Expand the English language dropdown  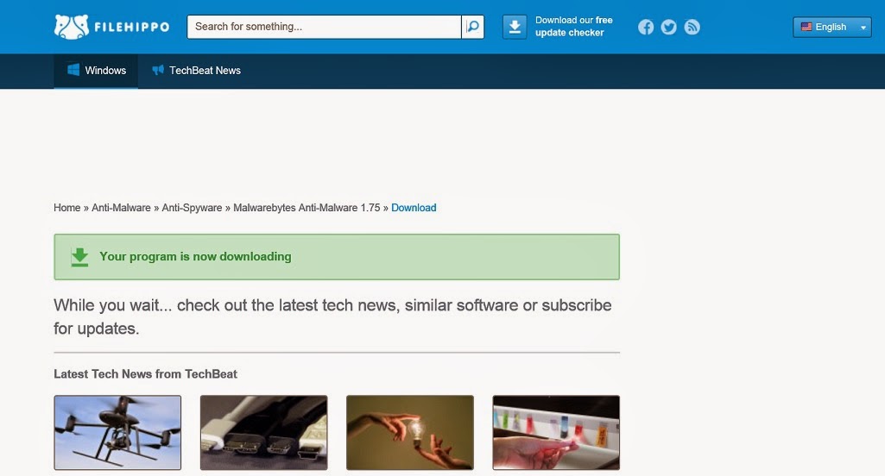click(x=832, y=27)
